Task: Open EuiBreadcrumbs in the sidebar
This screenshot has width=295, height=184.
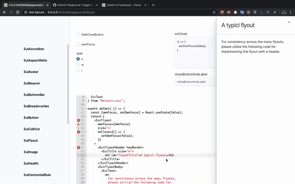Action: pos(36,106)
